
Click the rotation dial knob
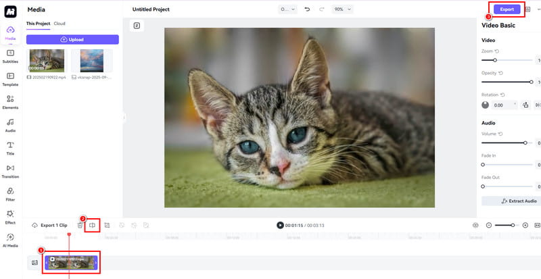pos(485,105)
